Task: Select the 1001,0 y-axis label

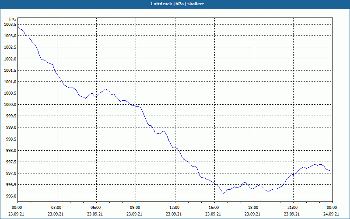Action: click(10, 81)
